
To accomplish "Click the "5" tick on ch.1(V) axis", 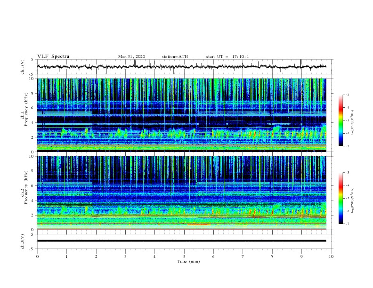I will point(32,59).
